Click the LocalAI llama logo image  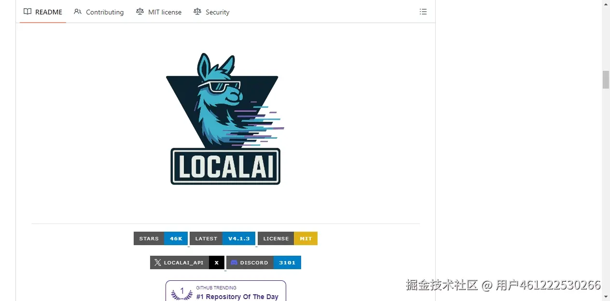(x=225, y=119)
